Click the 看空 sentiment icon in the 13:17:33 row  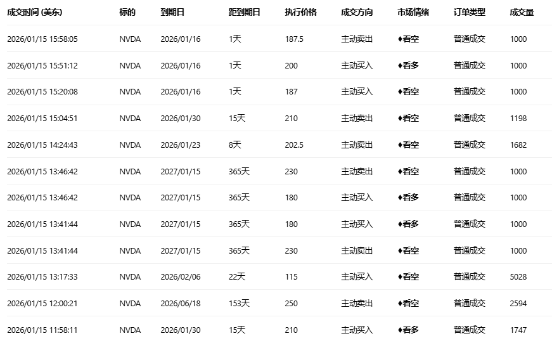tap(400, 277)
